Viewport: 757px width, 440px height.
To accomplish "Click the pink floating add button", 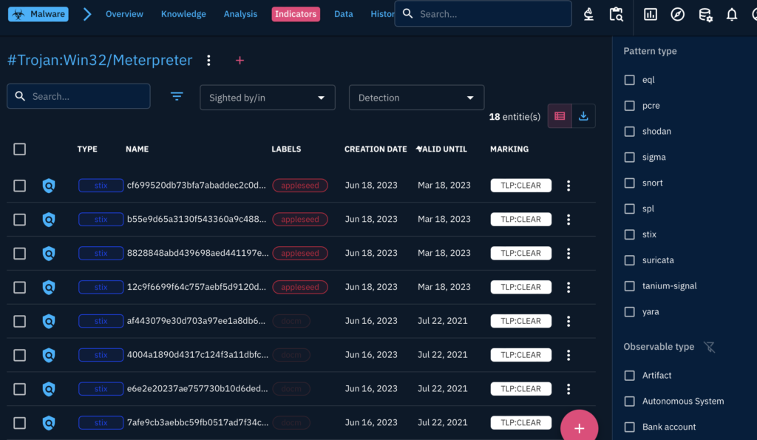I will click(x=579, y=428).
